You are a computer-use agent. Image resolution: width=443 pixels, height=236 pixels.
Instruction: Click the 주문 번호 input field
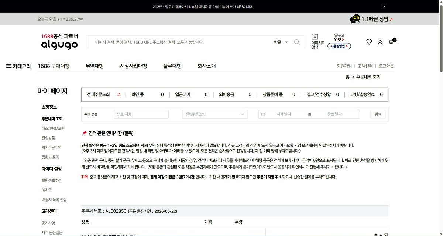tap(141, 114)
